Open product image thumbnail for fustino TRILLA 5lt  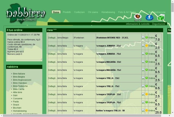(x=143, y=110)
